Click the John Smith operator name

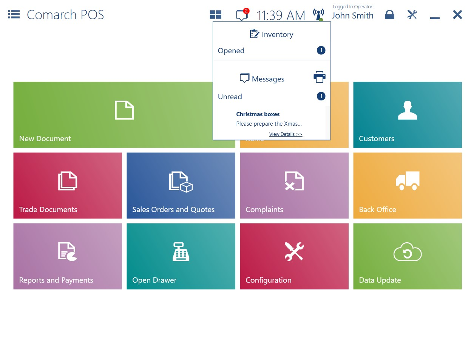pos(353,15)
